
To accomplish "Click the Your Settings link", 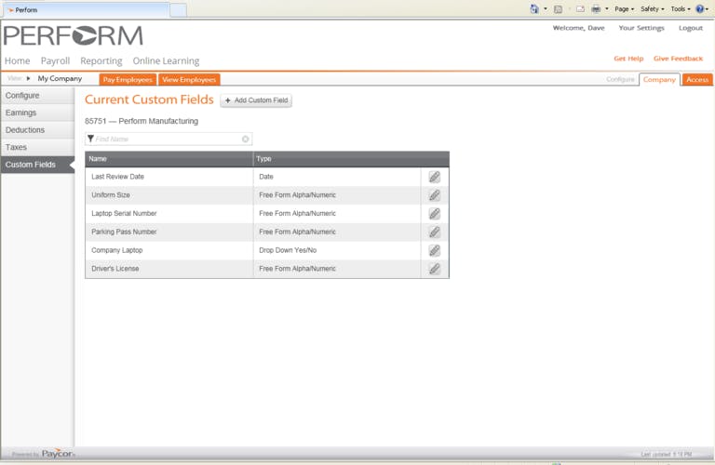I will click(x=641, y=28).
